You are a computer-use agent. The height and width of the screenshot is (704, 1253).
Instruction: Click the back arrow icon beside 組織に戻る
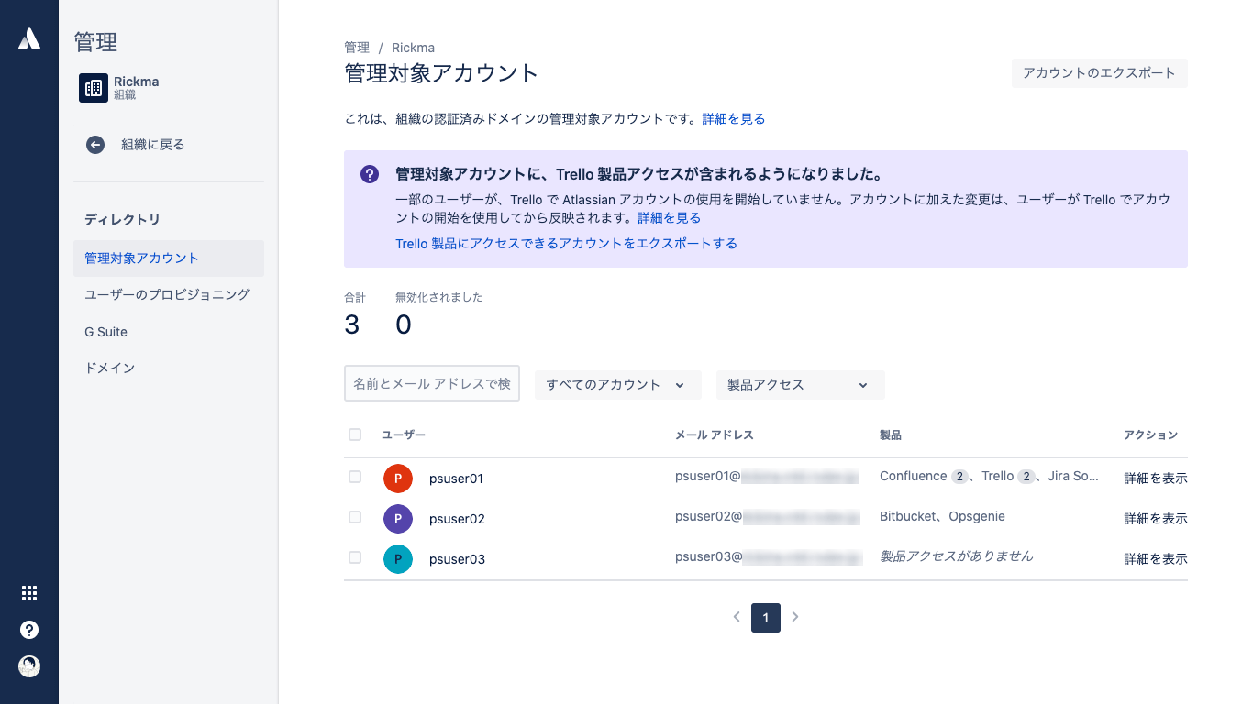95,145
